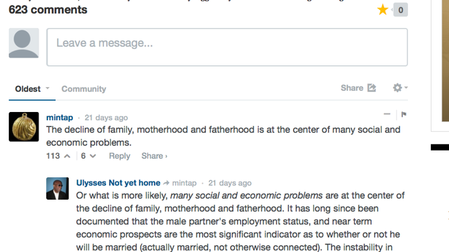Open the gear settings dropdown
Viewport: 449px width, 252px height.
point(400,88)
